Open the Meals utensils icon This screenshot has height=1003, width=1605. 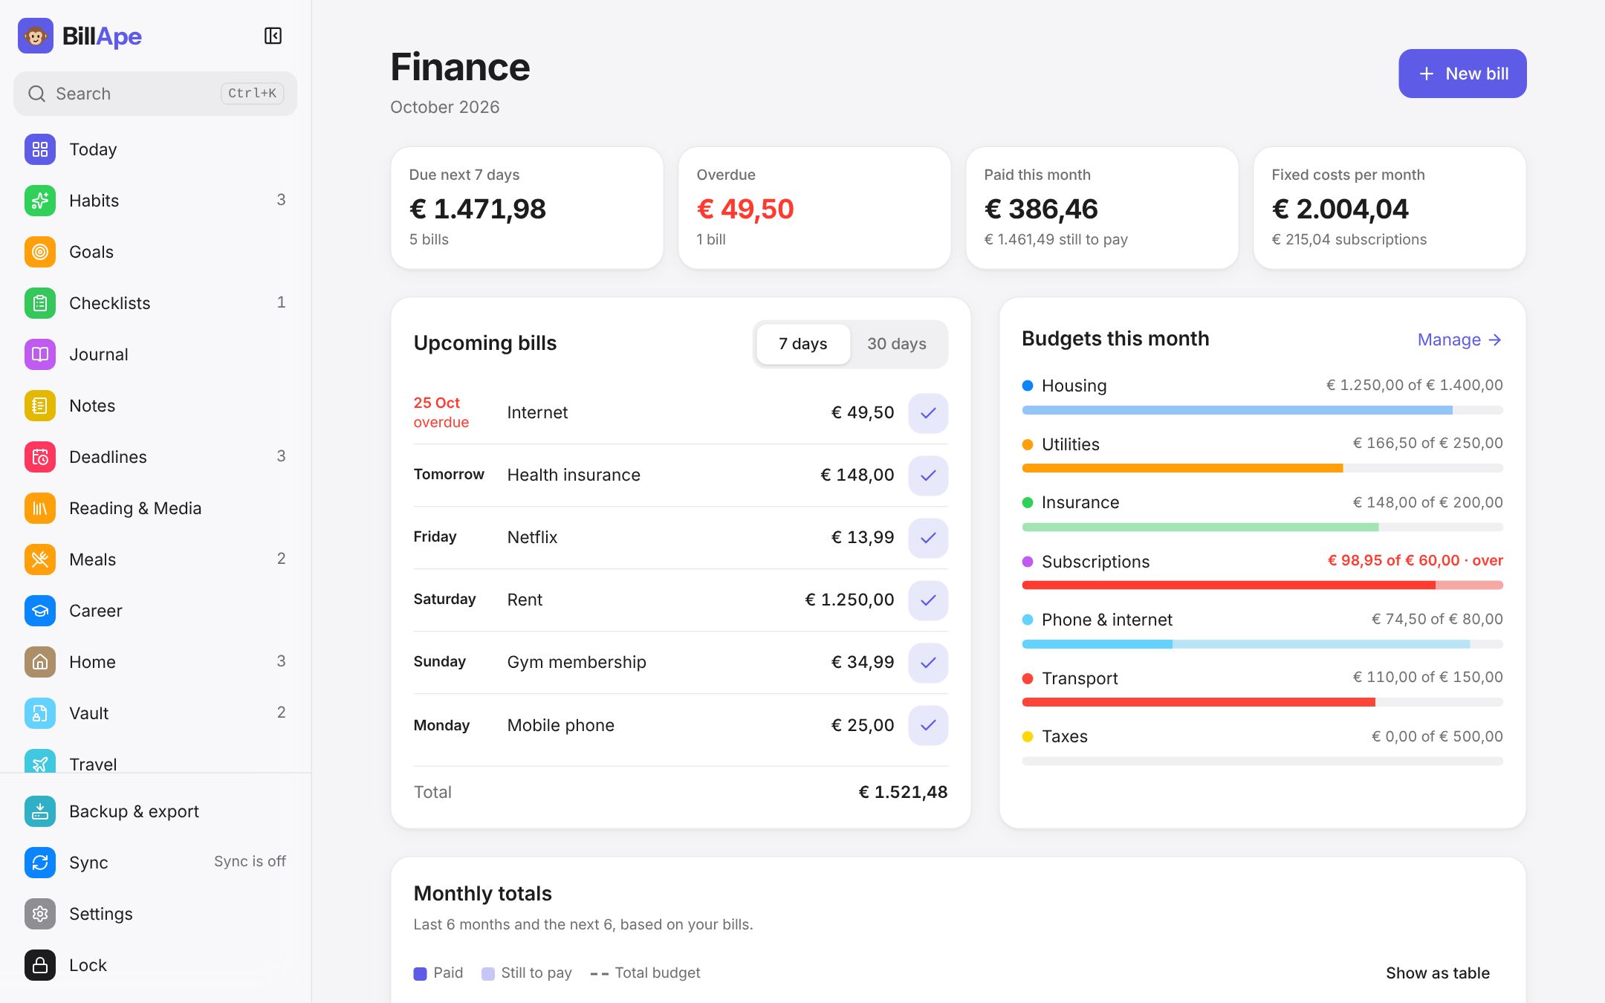point(40,559)
